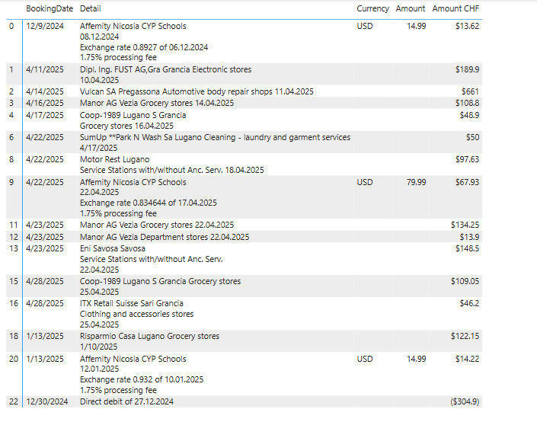
Task: Click the Amount column header
Action: tap(411, 8)
